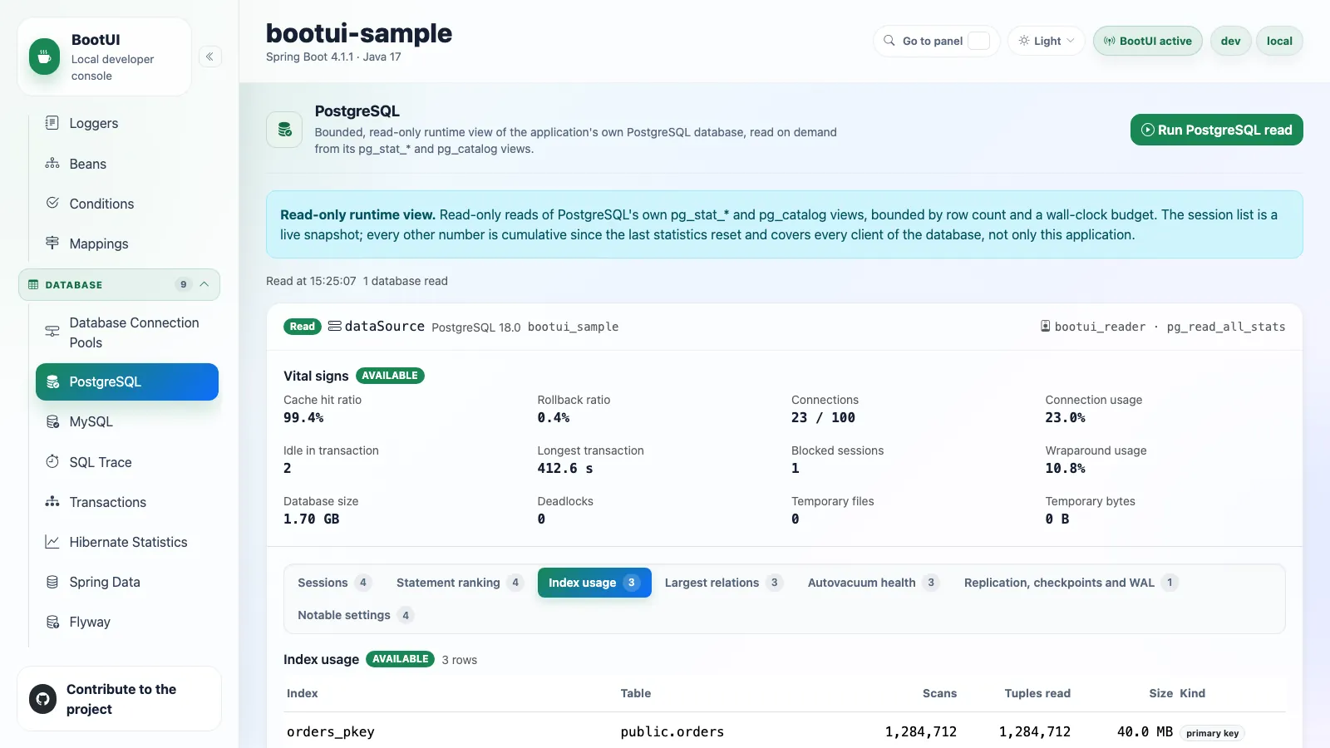Open the Notable settings tab
Image resolution: width=1330 pixels, height=748 pixels.
coord(355,615)
